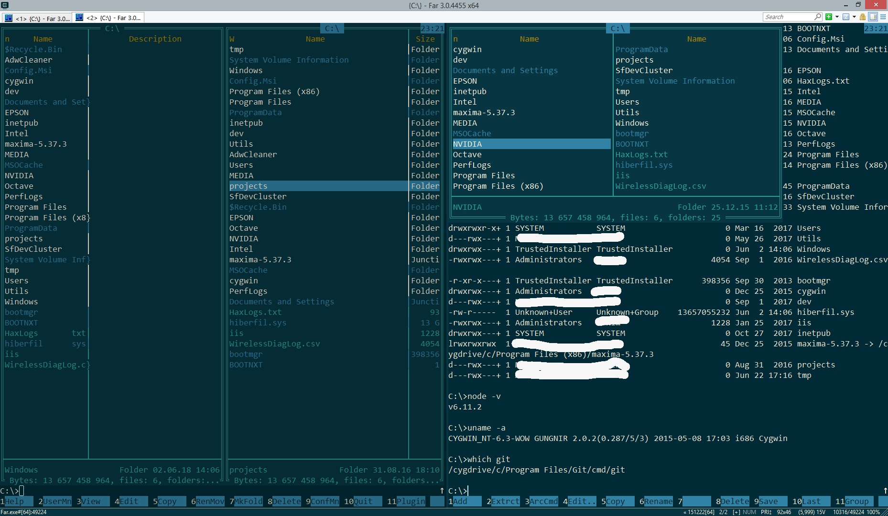Click the 9 ConfMn function key
Screen dimensions: 888x516
point(323,501)
